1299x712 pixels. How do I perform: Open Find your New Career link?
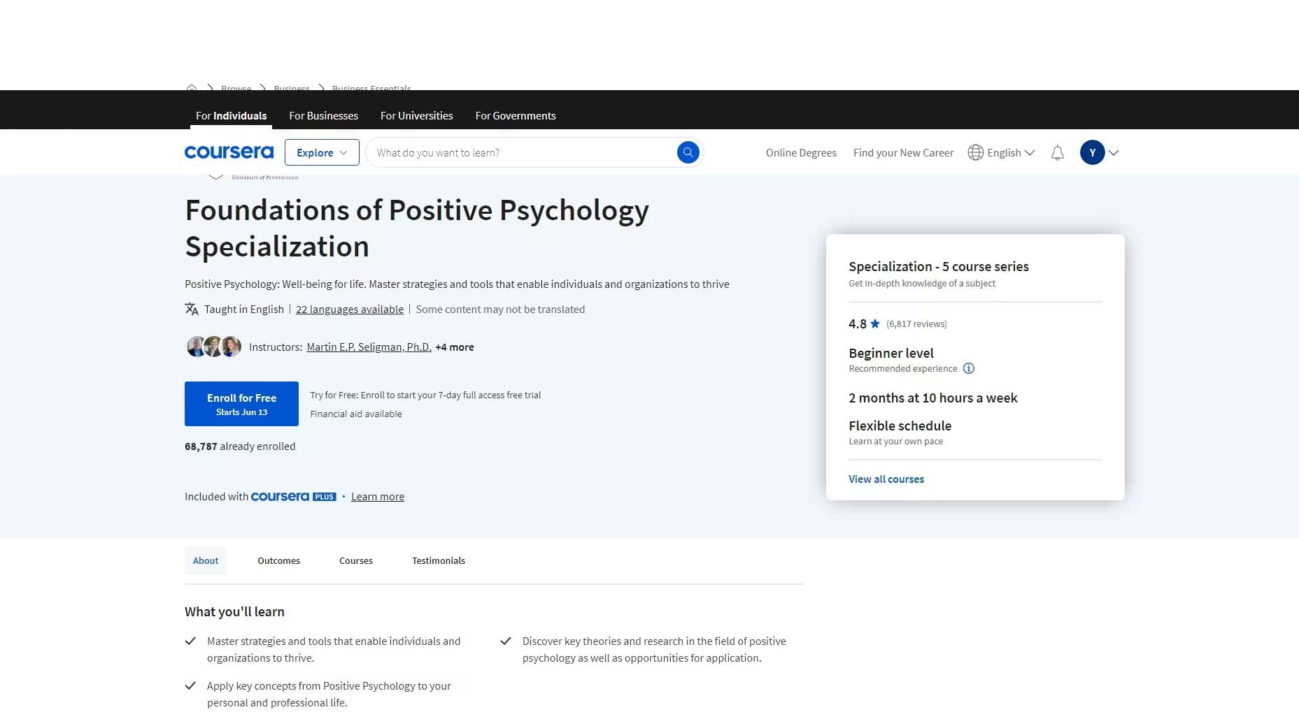click(903, 152)
